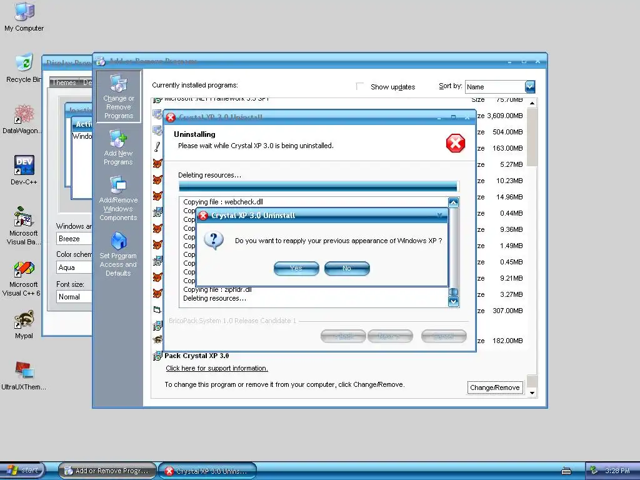Close the Crystal XP Uninstall prompt dialog
Screen dimensions: 640x480
439,215
